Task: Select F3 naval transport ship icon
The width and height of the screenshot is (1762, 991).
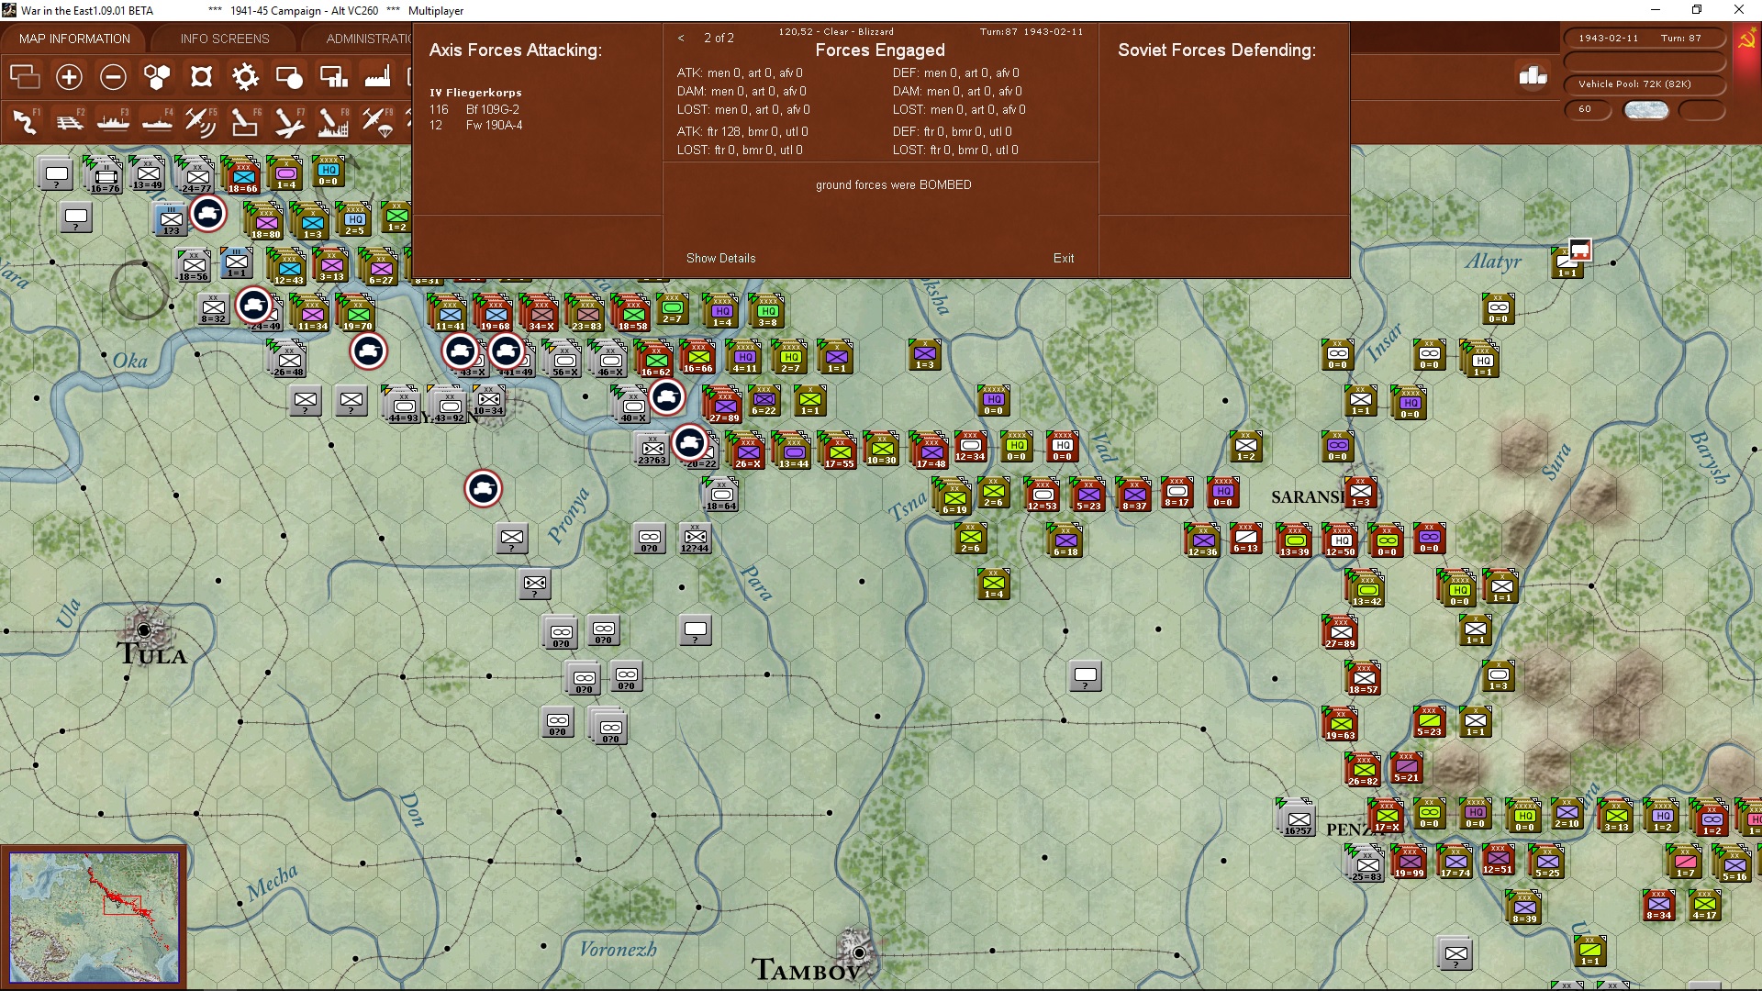Action: coord(113,121)
